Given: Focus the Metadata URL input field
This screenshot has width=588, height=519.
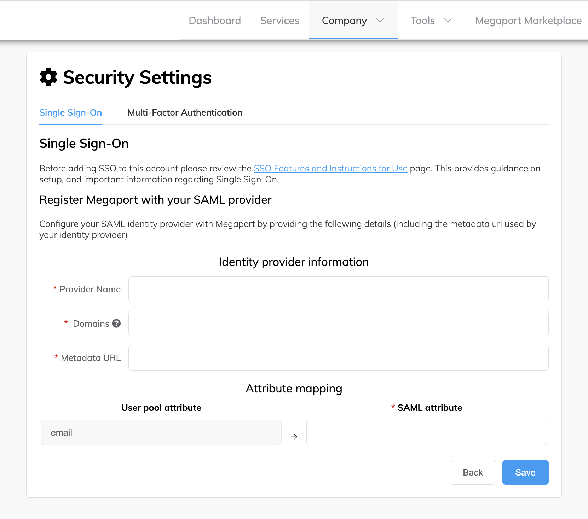Looking at the screenshot, I should (x=339, y=358).
